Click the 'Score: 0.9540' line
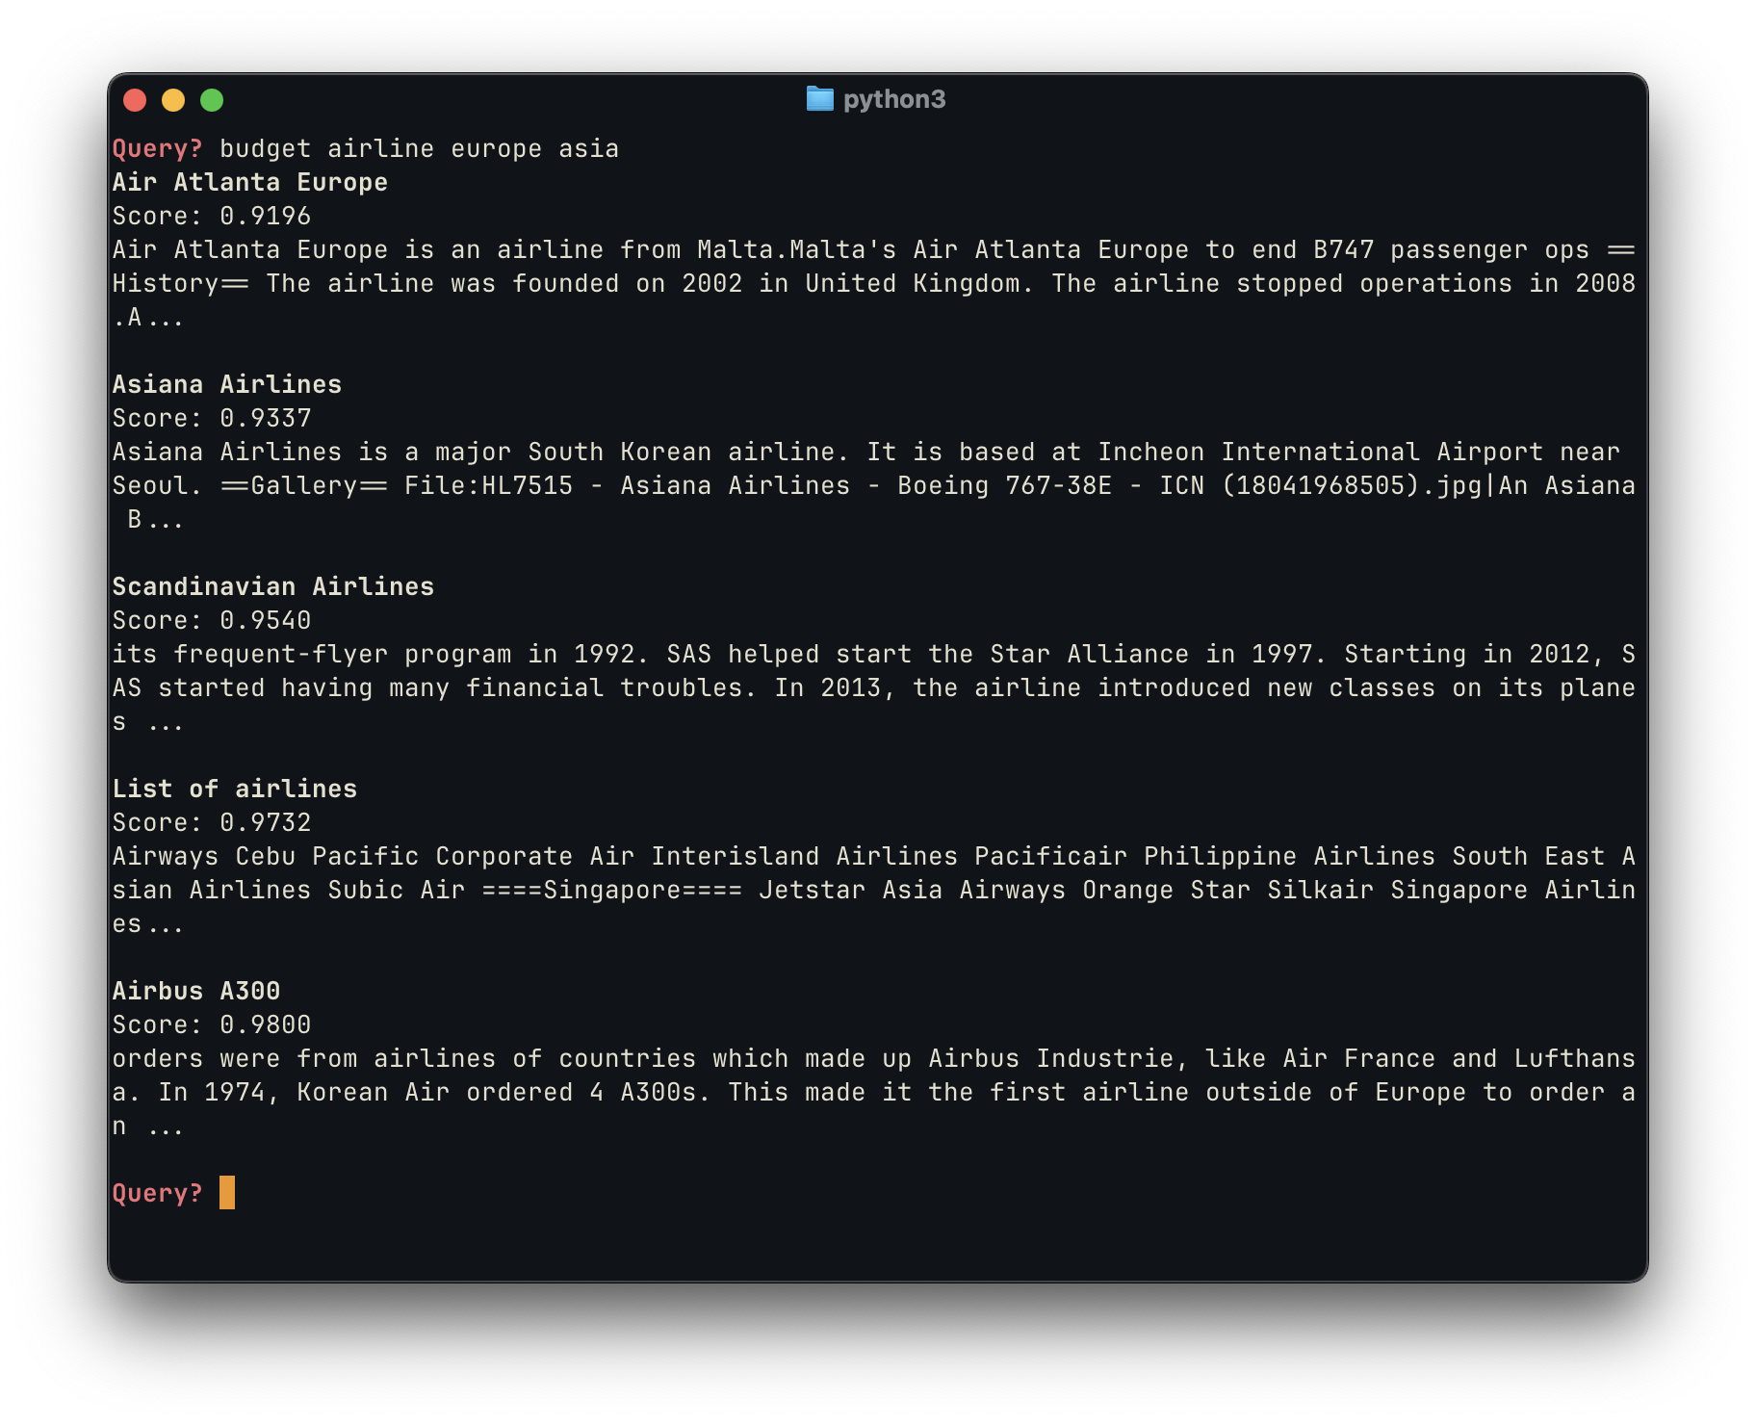This screenshot has height=1425, width=1756. (x=211, y=620)
